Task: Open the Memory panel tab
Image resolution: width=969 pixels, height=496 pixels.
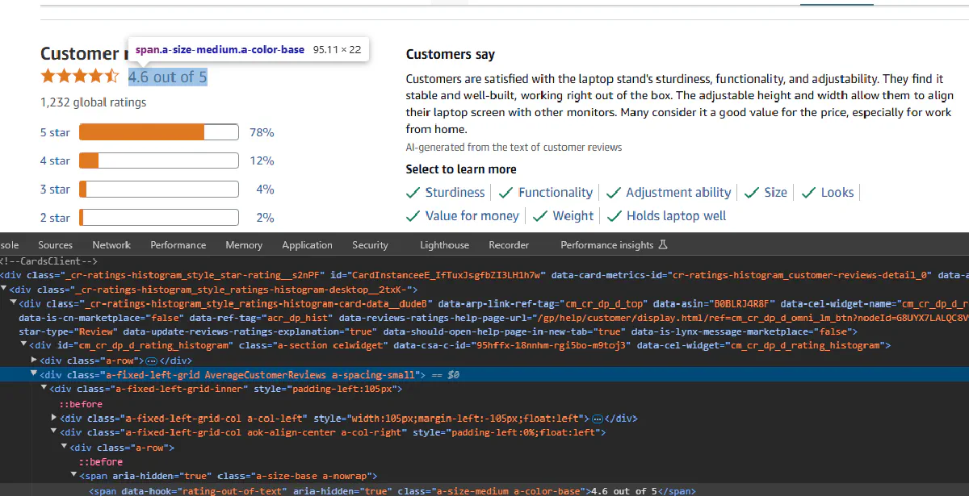Action: 243,244
